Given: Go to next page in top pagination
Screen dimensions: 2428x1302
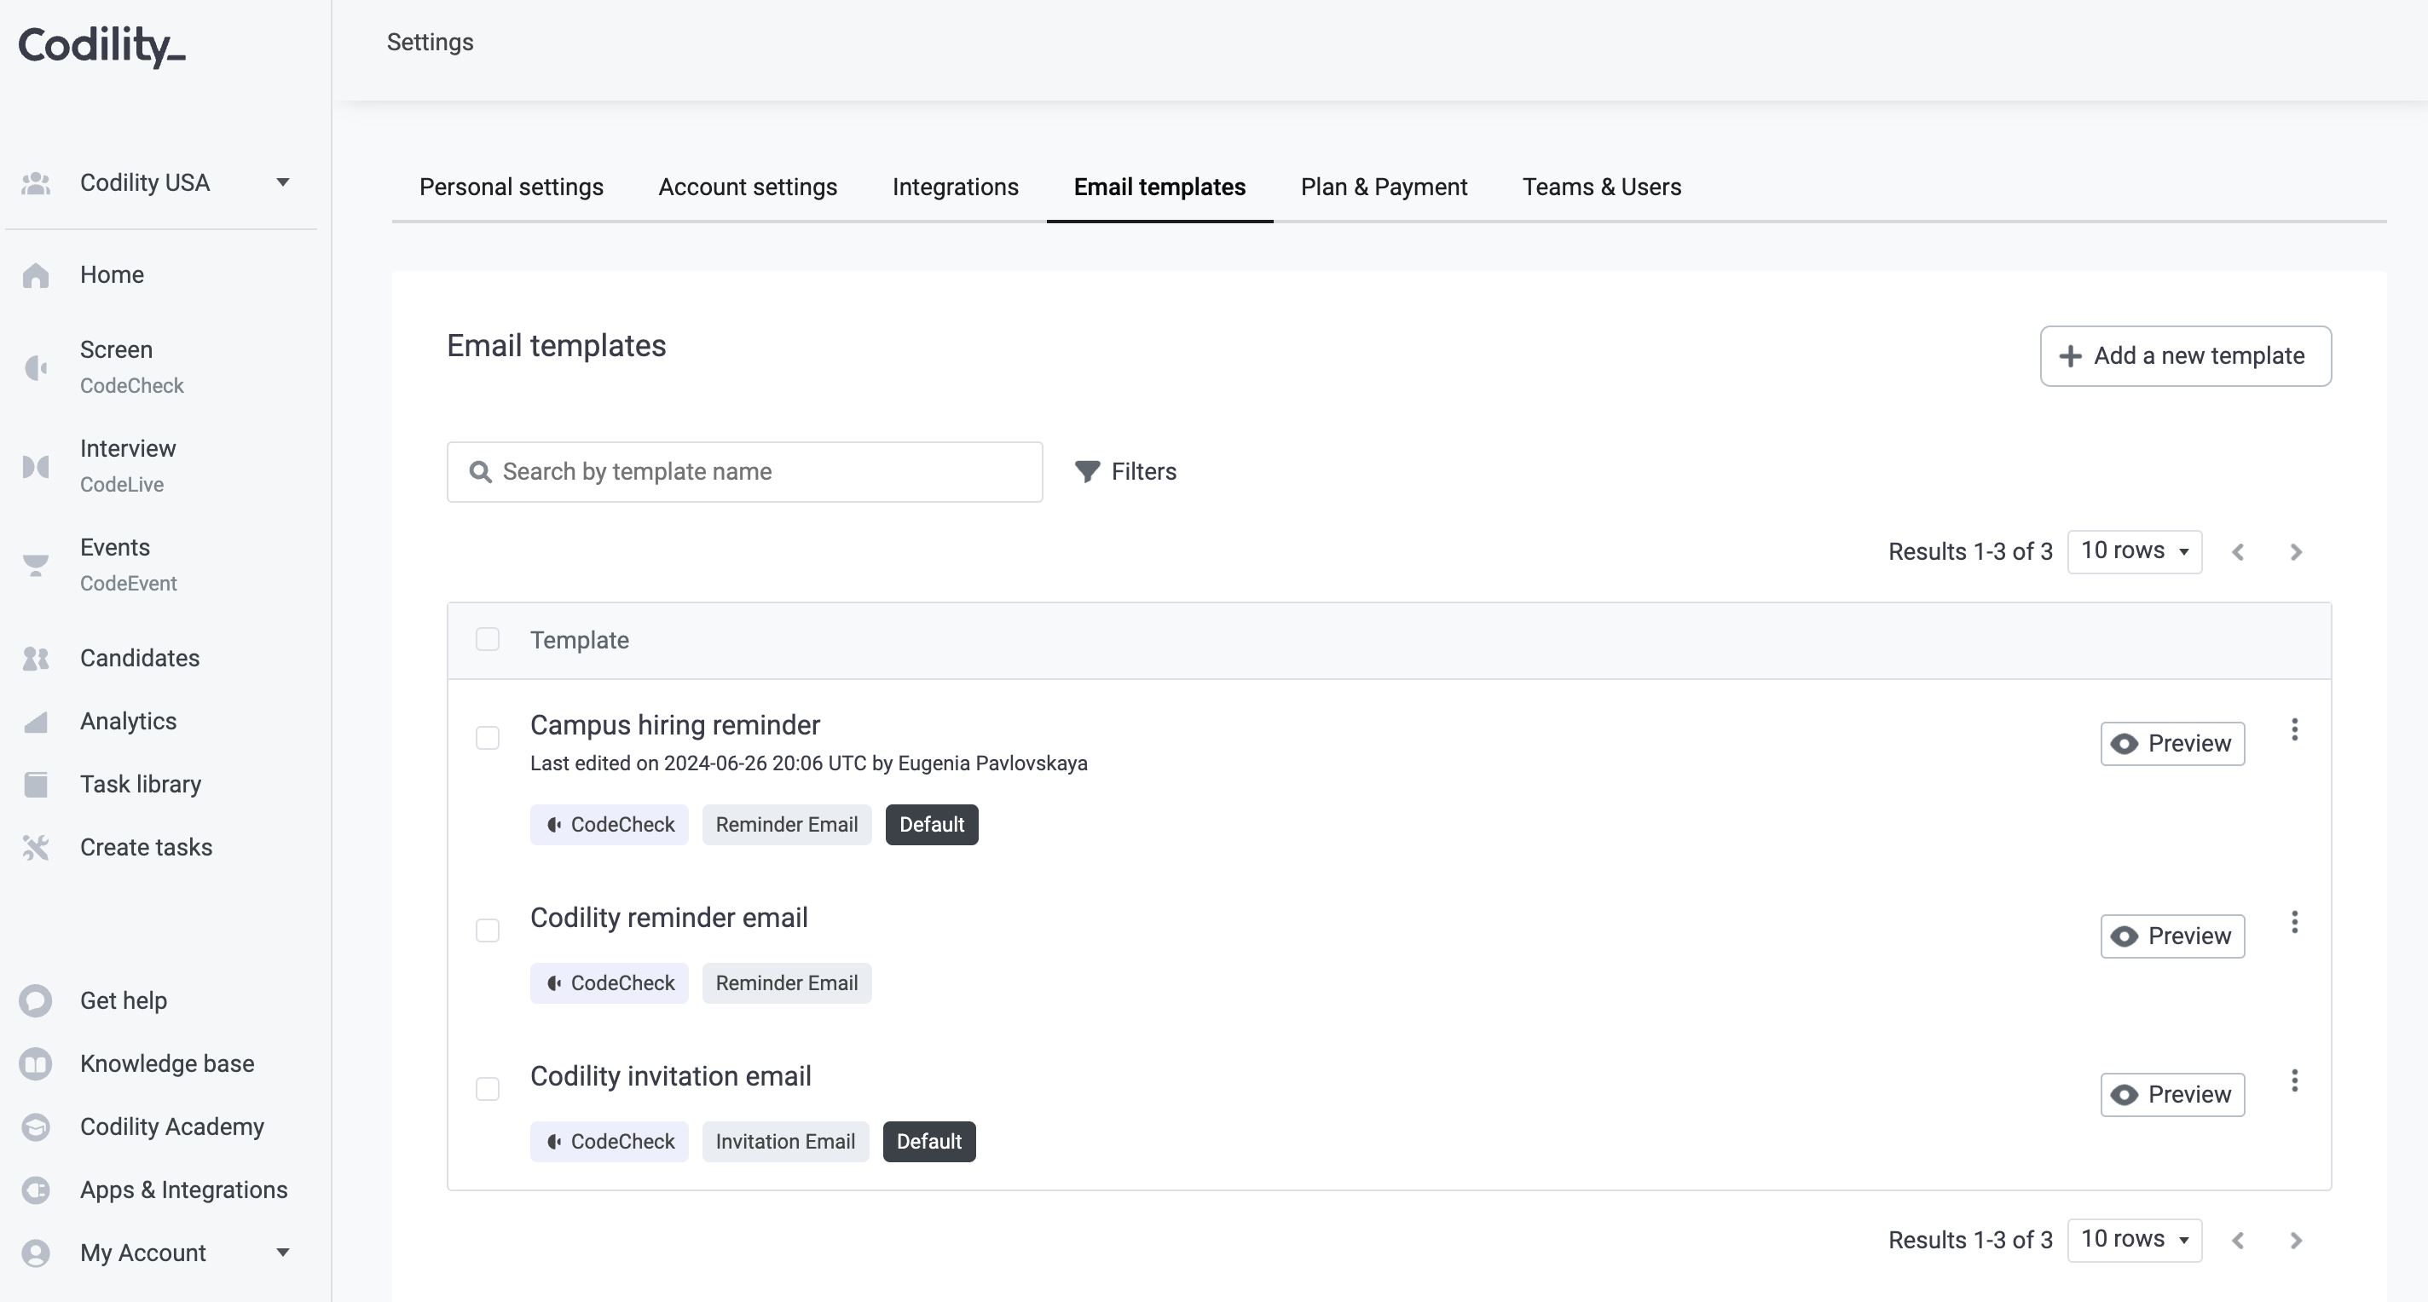Looking at the screenshot, I should pos(2296,552).
